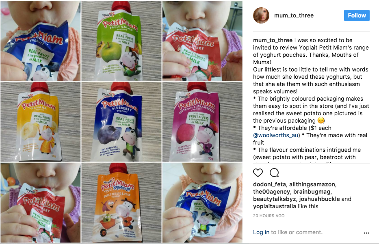Open allthingsamazon liker profile
379x244 pixels.
[312, 184]
